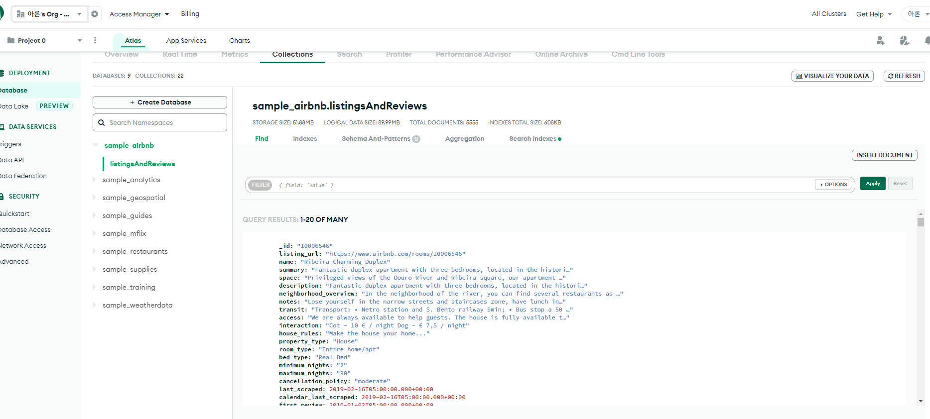Switch to the Charts tab
This screenshot has width=930, height=419.
click(240, 40)
